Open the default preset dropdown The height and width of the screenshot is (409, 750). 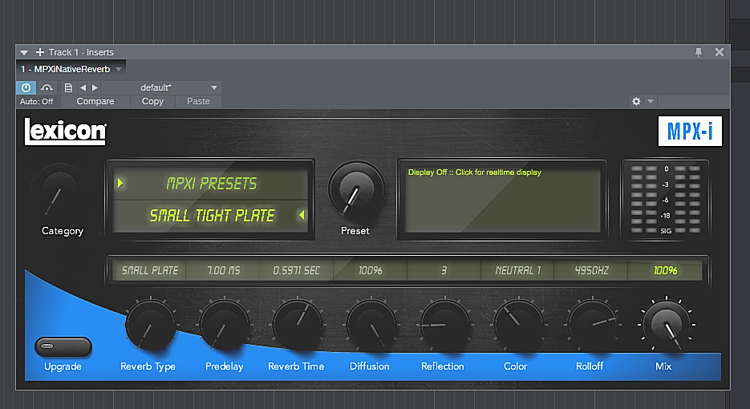pyautogui.click(x=161, y=87)
